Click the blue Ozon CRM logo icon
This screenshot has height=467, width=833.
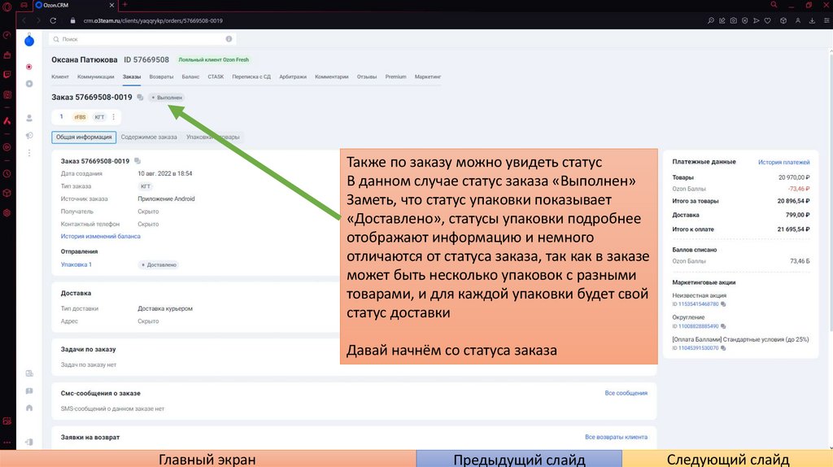29,41
